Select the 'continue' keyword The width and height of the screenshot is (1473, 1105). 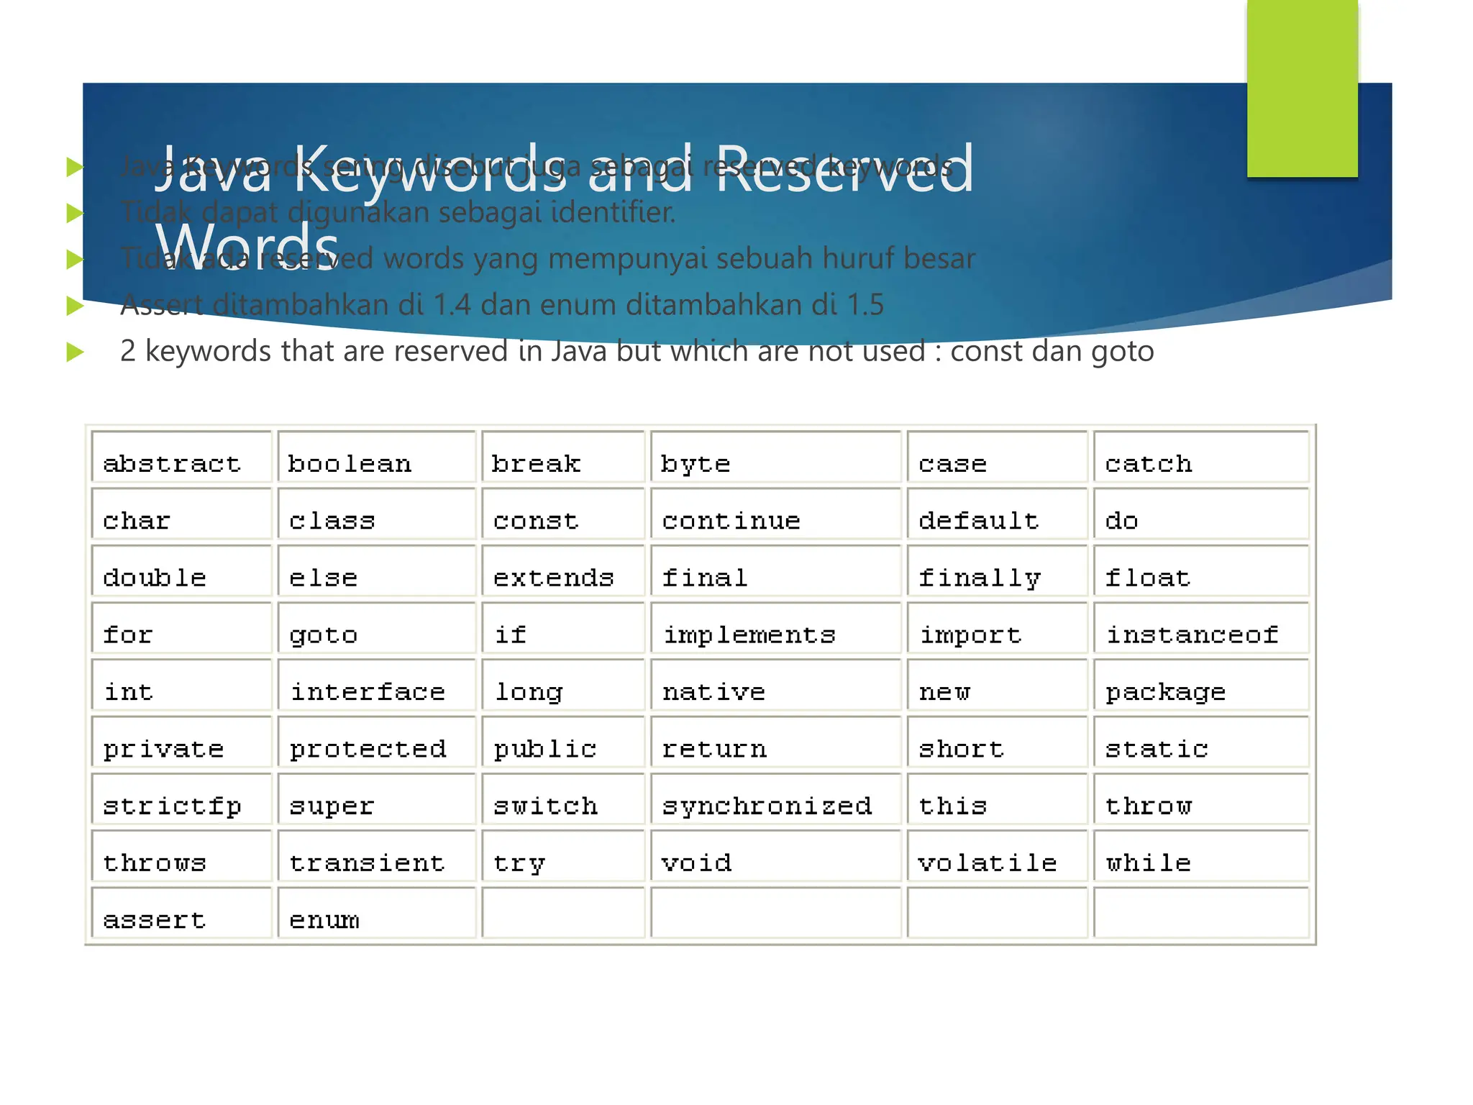pyautogui.click(x=731, y=521)
